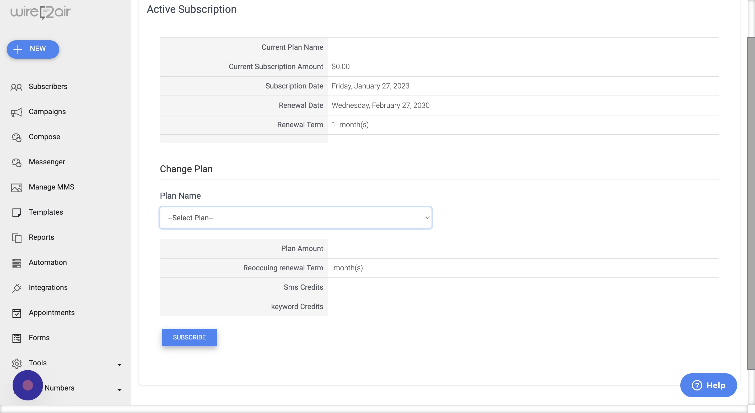Click the Plan Name field label

pos(180,196)
